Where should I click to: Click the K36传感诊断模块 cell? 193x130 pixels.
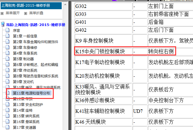[103, 100]
